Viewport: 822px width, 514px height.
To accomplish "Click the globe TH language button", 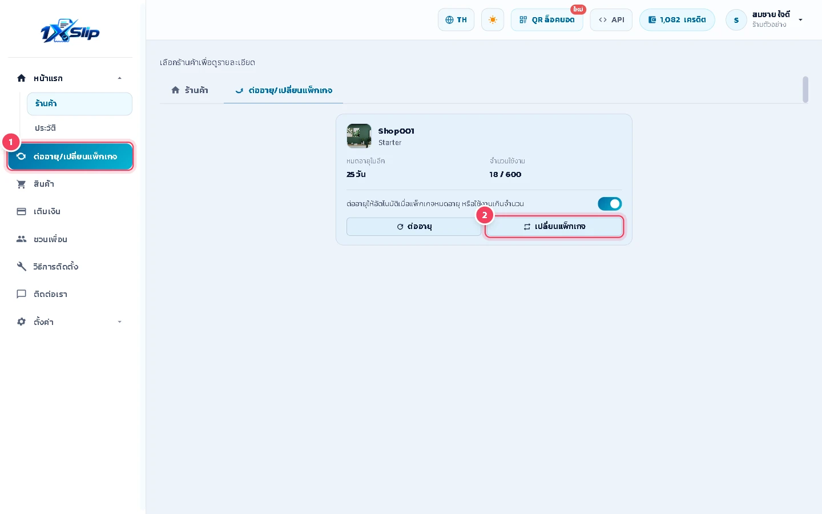I will click(456, 20).
